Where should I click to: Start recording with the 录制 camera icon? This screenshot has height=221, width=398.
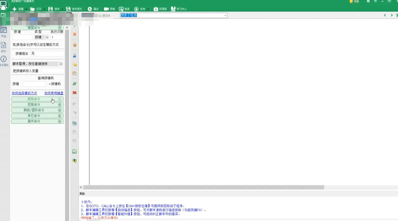pos(106,9)
